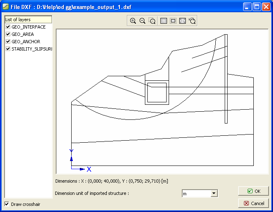Click the zoom out magnifier icon

[x=142, y=21]
